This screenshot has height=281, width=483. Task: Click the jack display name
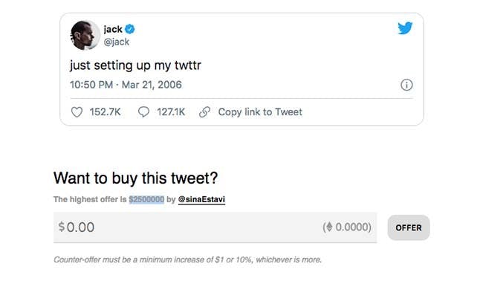[113, 29]
